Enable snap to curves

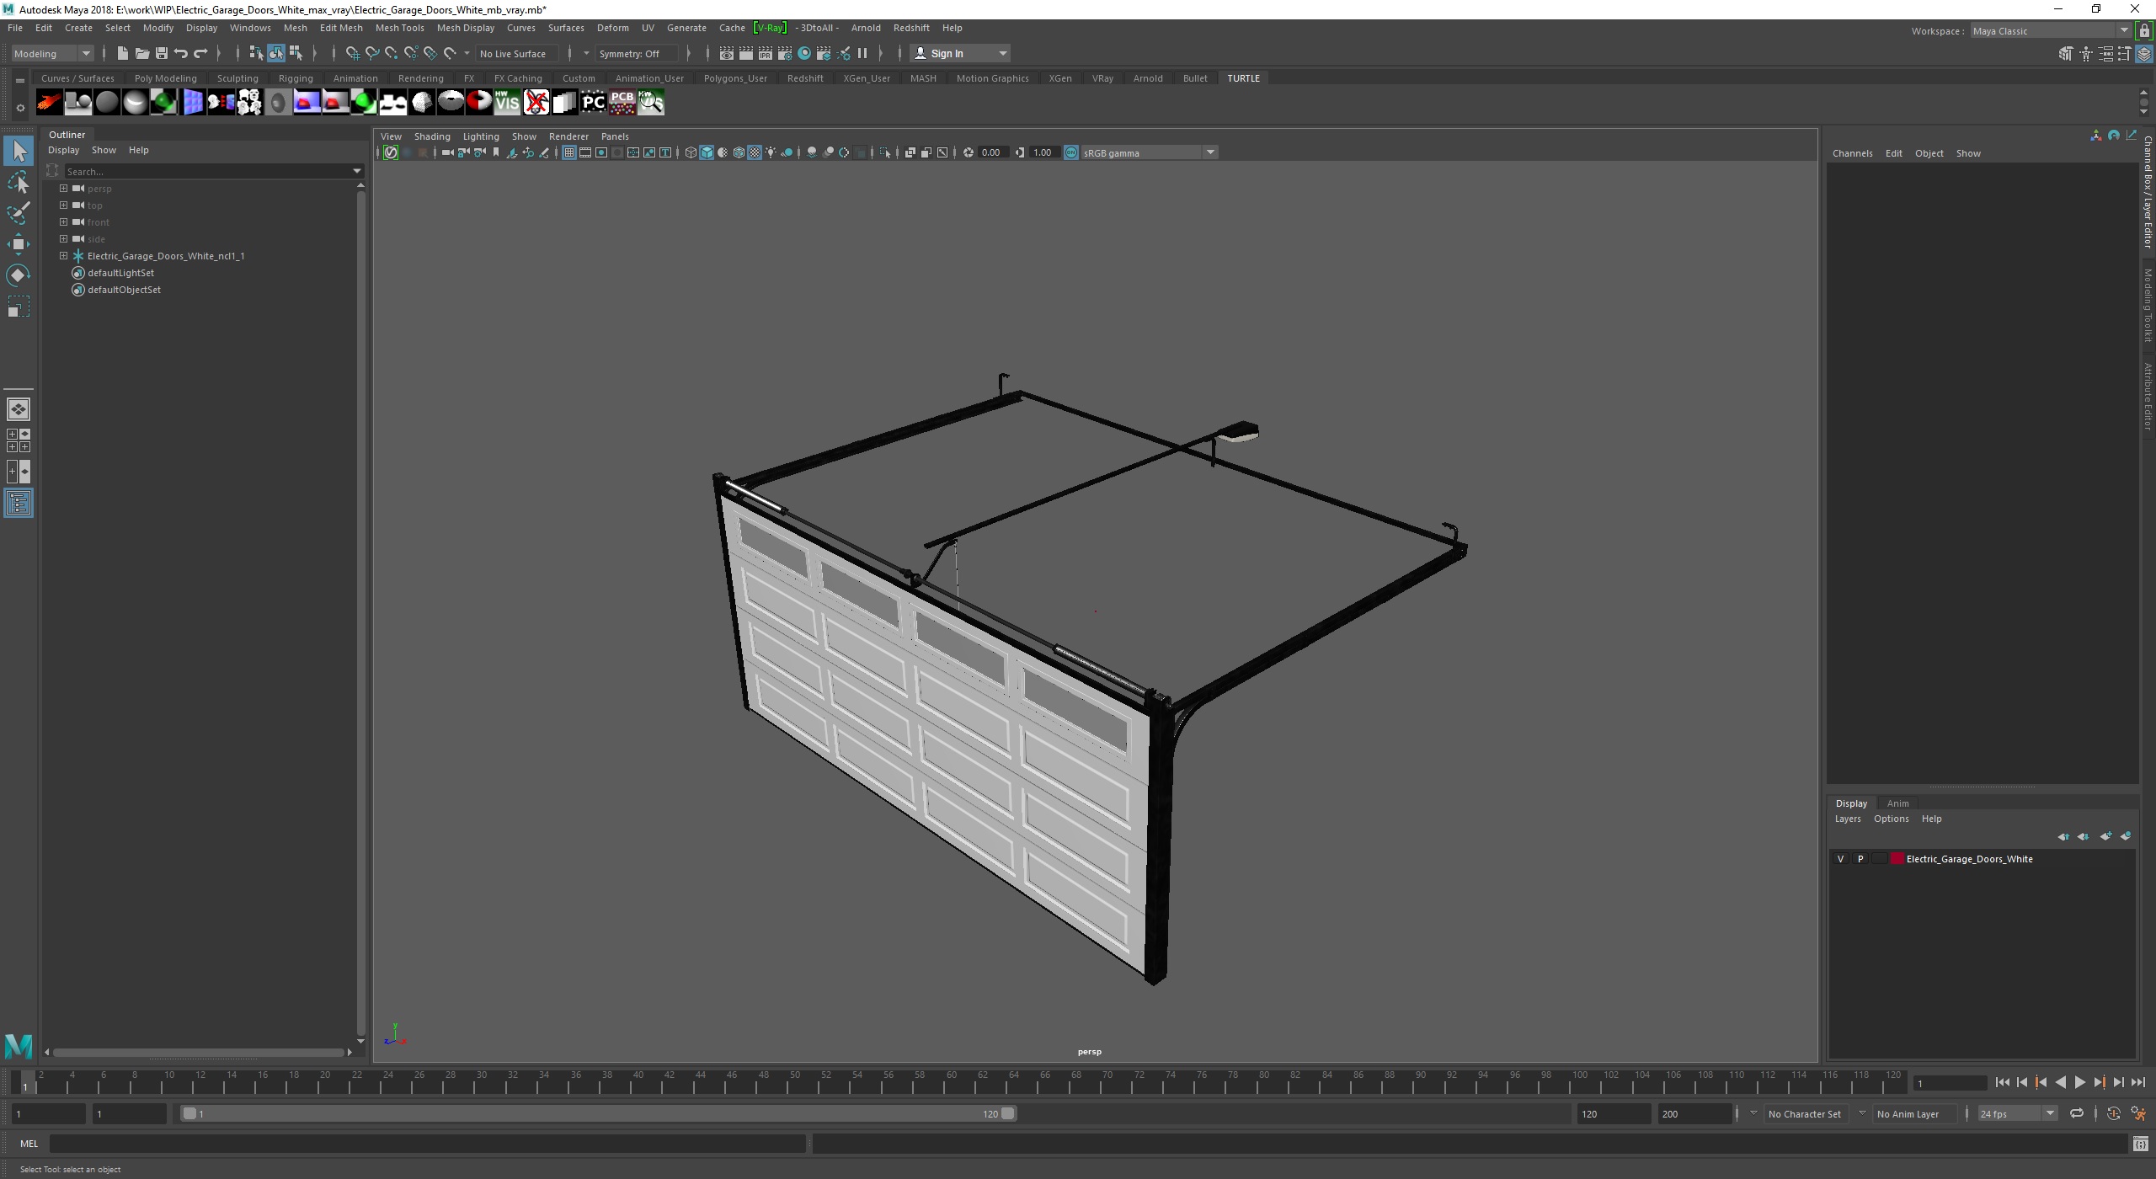(x=371, y=53)
